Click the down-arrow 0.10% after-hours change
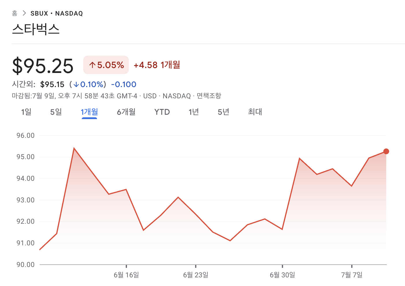405x286 pixels. click(x=88, y=84)
